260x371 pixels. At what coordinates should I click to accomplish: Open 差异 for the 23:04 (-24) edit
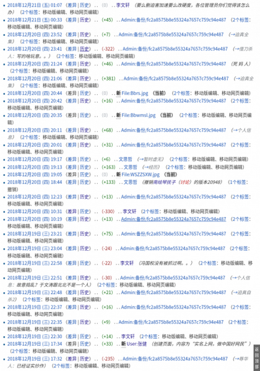pyautogui.click(x=72, y=248)
